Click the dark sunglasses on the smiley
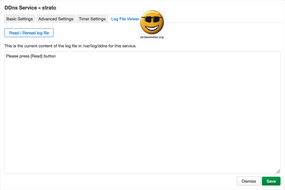 (x=152, y=19)
